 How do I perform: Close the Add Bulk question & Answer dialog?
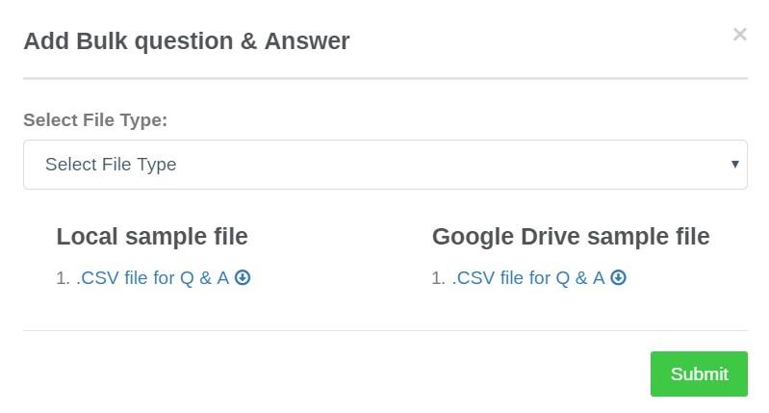point(739,35)
